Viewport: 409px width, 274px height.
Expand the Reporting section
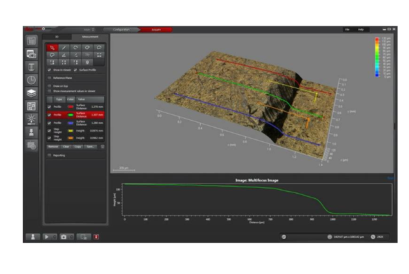[x=50, y=155]
